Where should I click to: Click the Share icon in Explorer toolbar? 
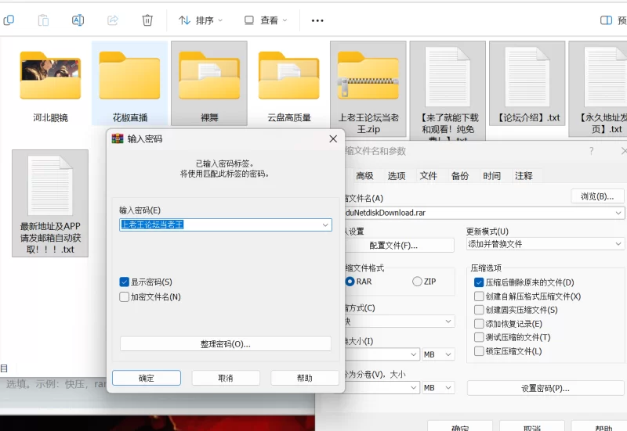[x=113, y=20]
